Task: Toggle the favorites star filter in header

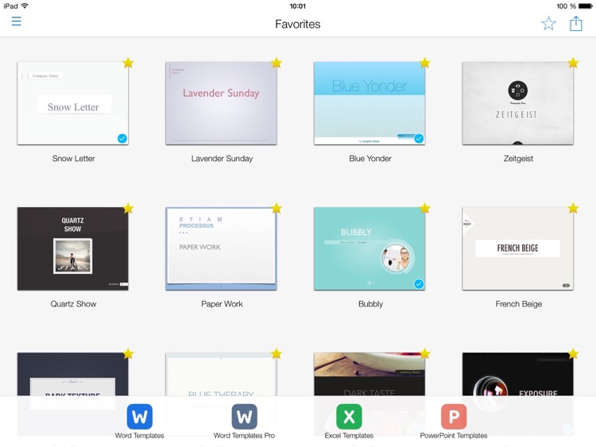Action: coord(548,24)
